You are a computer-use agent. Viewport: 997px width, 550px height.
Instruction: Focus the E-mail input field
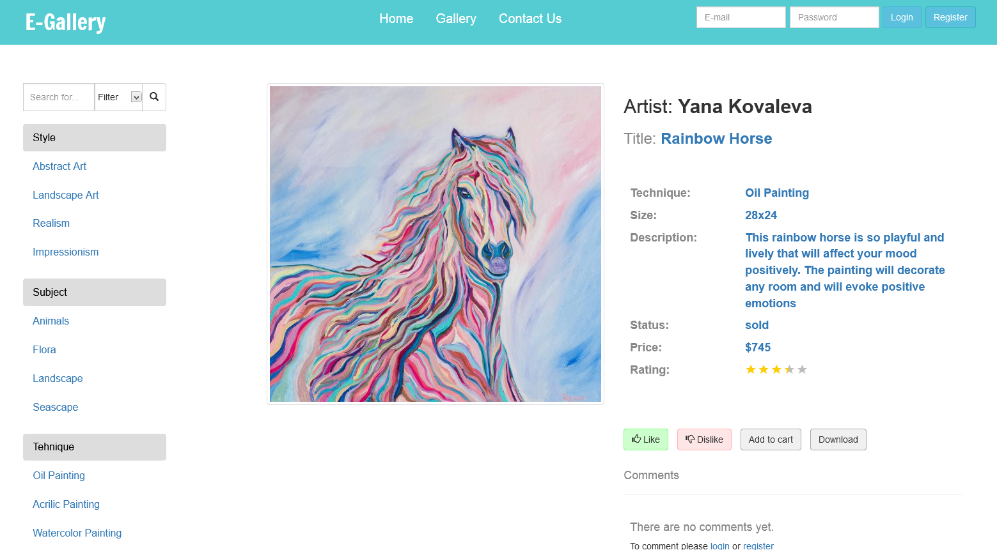pos(741,17)
